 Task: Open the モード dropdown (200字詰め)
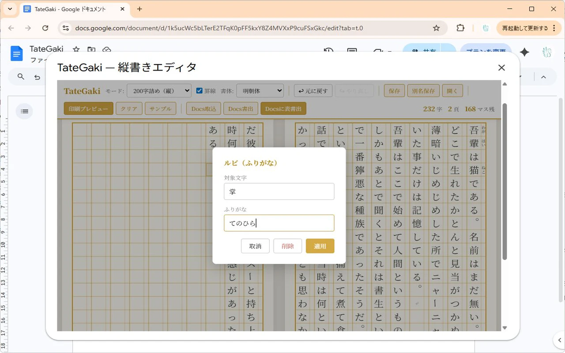pyautogui.click(x=159, y=91)
